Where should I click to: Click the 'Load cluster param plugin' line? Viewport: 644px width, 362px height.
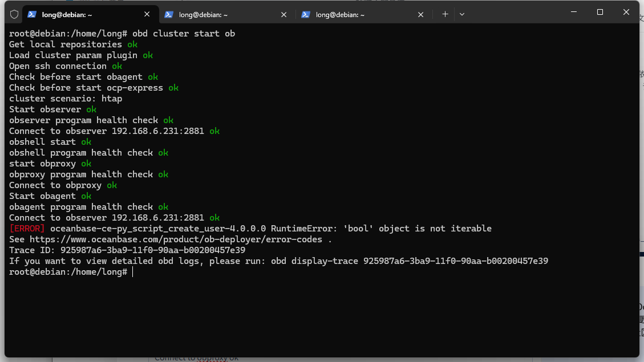coord(81,55)
